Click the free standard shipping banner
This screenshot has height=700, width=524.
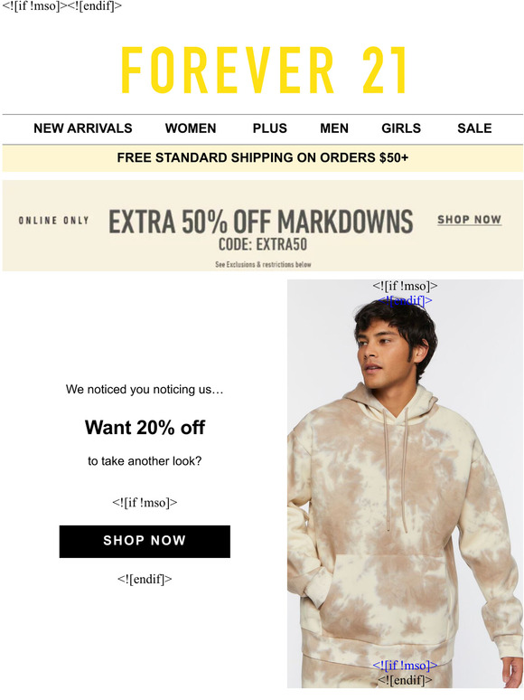[x=263, y=158]
